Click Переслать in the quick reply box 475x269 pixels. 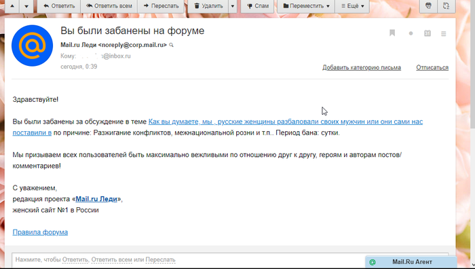tap(160, 260)
